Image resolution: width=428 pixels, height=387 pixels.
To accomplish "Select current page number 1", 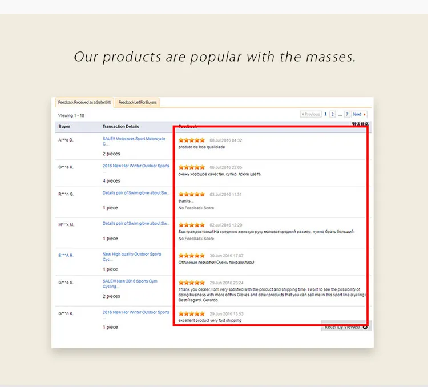I will (x=325, y=114).
